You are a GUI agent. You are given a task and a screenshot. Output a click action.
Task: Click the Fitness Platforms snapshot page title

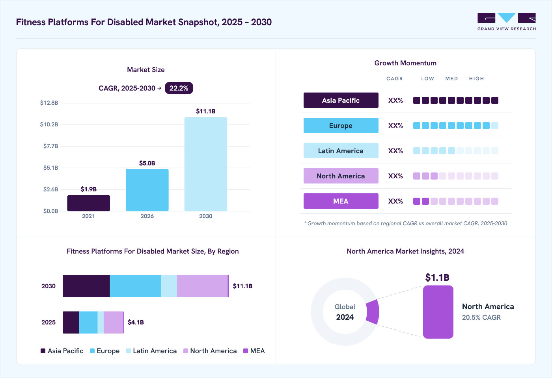[144, 22]
